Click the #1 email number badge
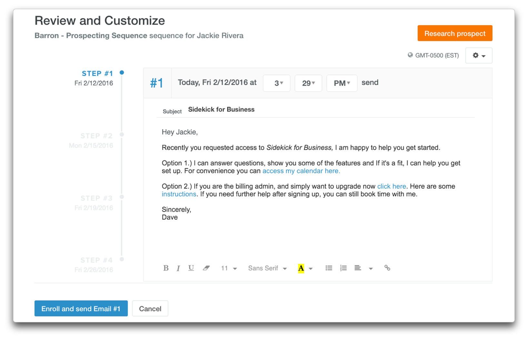This screenshot has width=527, height=340. coord(156,83)
